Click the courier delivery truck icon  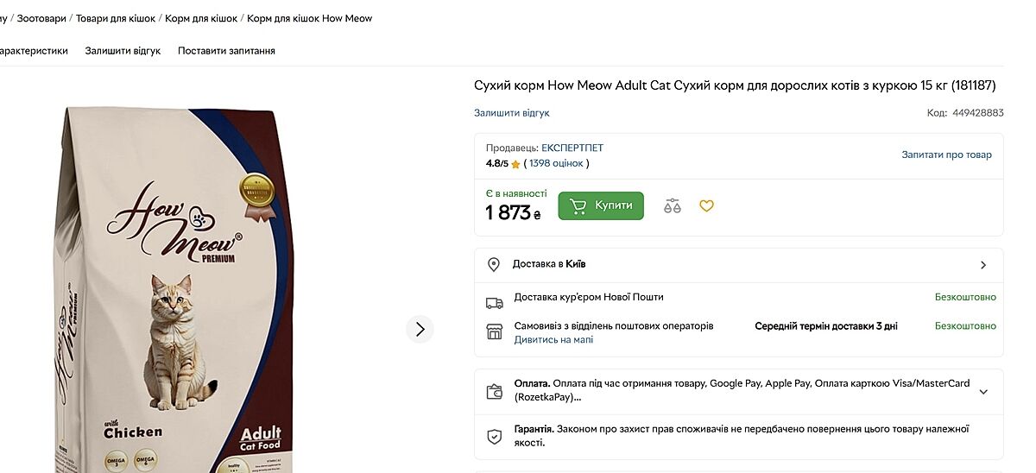[495, 303]
